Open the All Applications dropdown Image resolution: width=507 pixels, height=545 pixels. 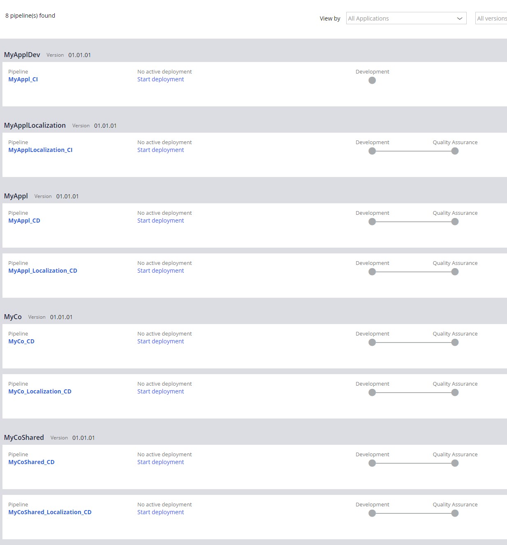pyautogui.click(x=406, y=18)
